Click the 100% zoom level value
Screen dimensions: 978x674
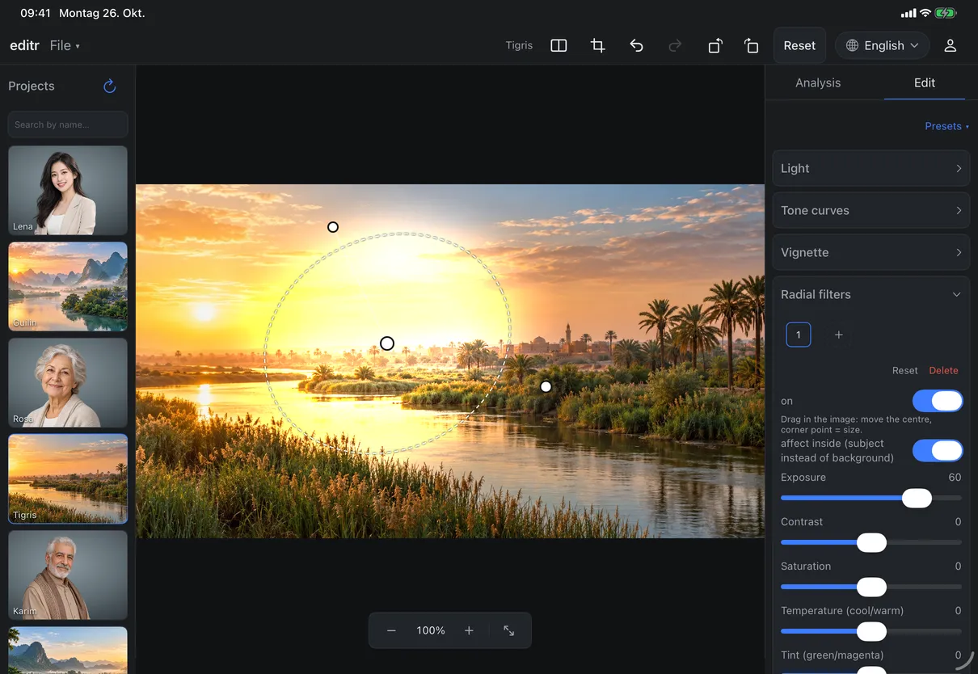pyautogui.click(x=431, y=630)
